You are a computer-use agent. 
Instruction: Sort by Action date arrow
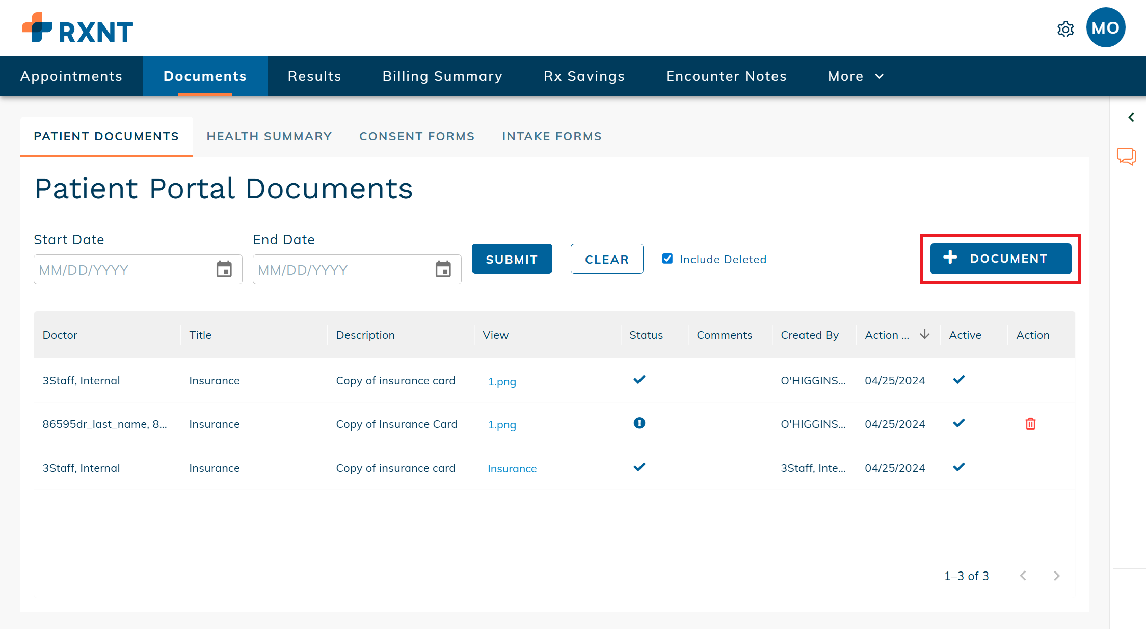[x=924, y=334]
